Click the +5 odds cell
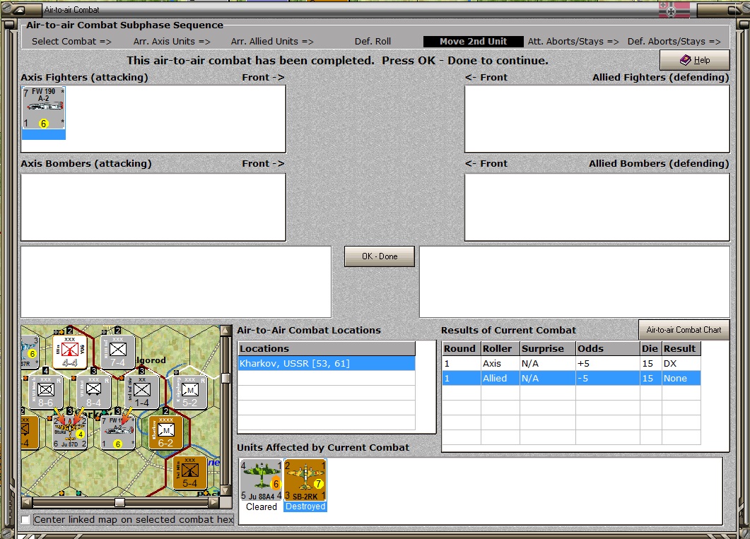Image resolution: width=750 pixels, height=539 pixels. [607, 364]
